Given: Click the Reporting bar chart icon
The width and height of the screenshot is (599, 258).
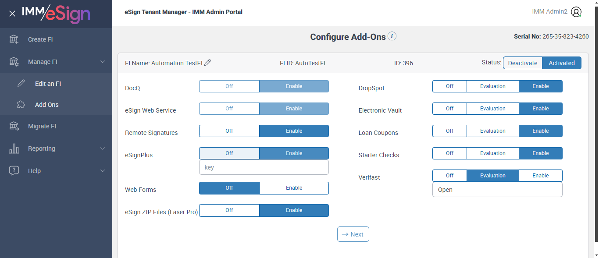Looking at the screenshot, I should pos(14,148).
